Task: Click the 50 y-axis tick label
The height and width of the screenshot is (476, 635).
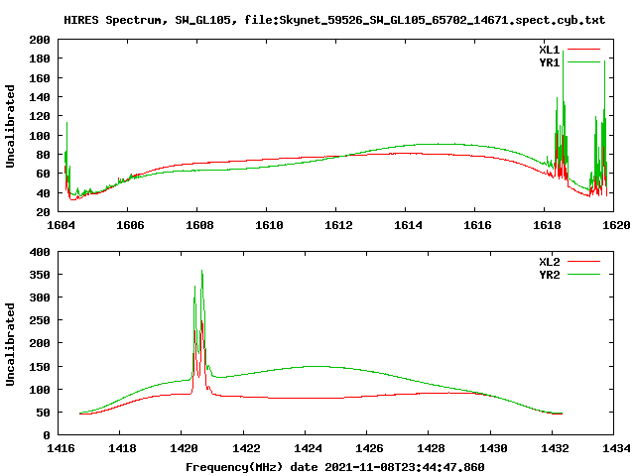Action: [44, 413]
